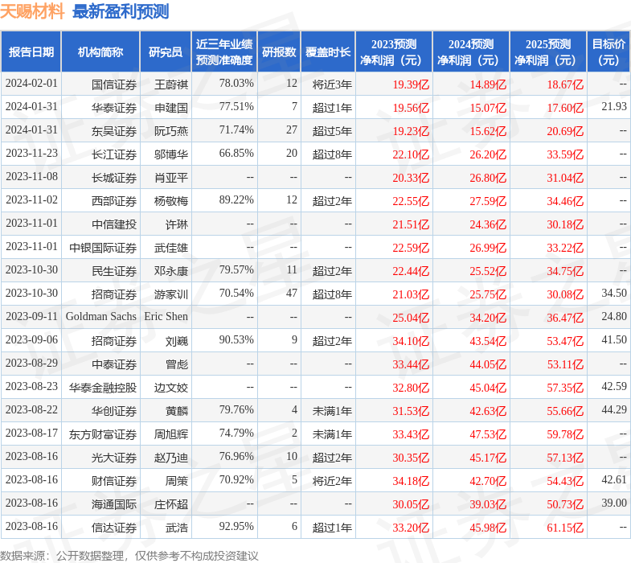Click the 覆盖时长 column header

click(328, 52)
